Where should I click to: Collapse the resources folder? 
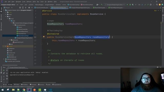[9, 40]
